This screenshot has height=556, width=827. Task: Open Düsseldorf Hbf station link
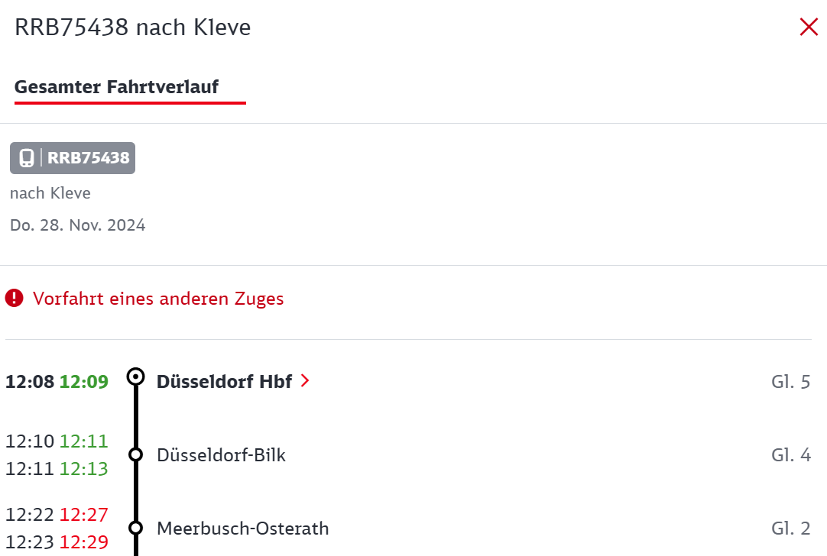click(224, 381)
